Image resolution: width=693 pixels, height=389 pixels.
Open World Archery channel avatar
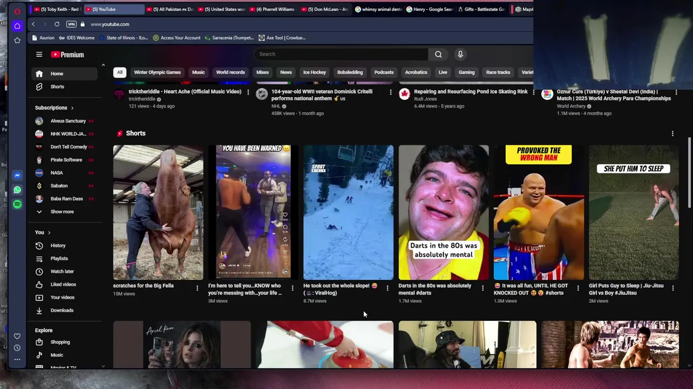[547, 95]
